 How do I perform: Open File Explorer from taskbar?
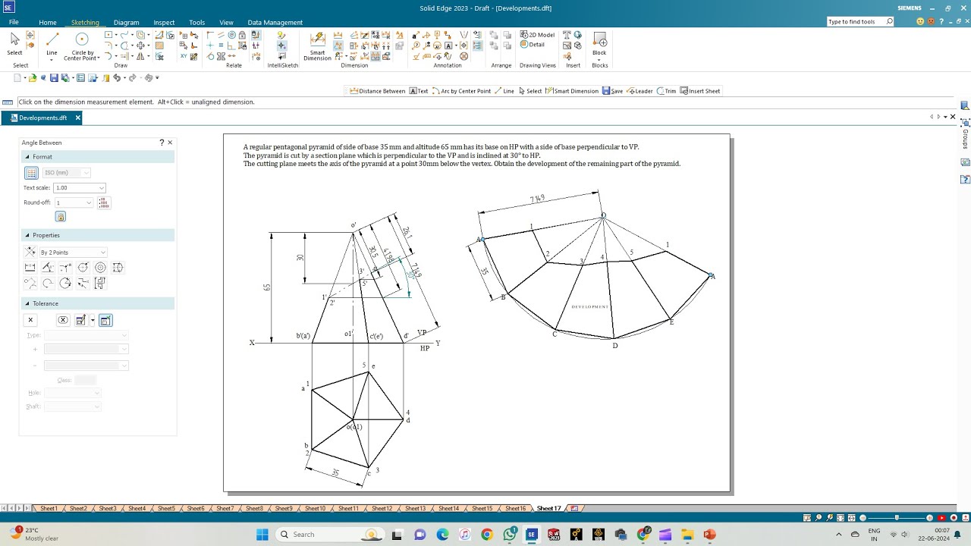click(x=687, y=535)
